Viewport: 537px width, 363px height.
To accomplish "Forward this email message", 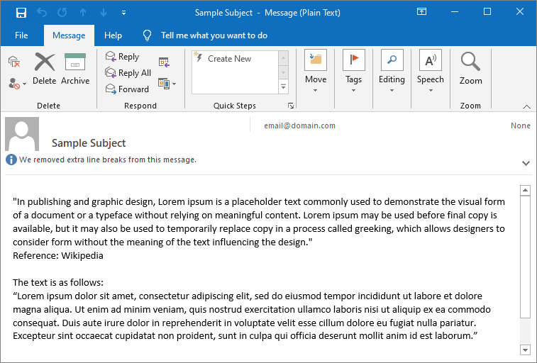I will coord(127,89).
